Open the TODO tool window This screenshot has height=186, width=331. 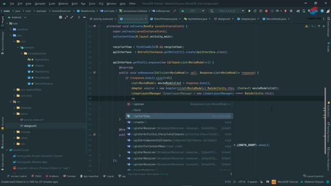[36, 176]
